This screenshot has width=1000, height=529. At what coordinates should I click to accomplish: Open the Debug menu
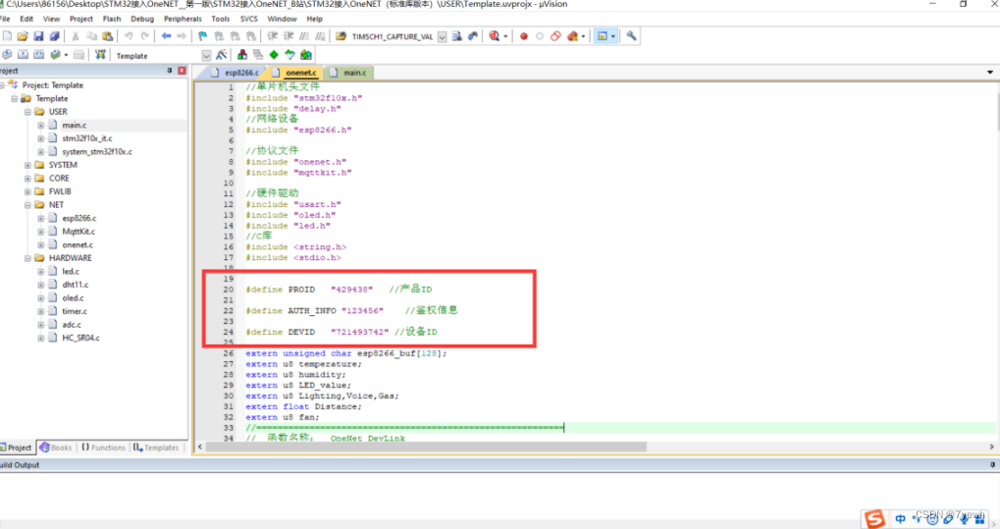coord(142,20)
